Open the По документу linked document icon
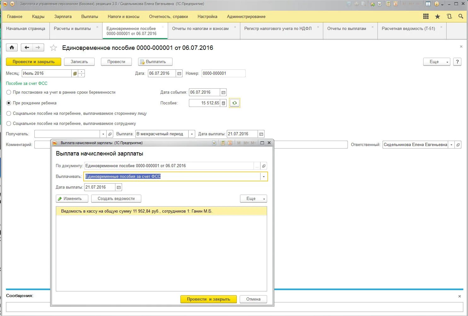The height and width of the screenshot is (316, 468). (x=264, y=166)
